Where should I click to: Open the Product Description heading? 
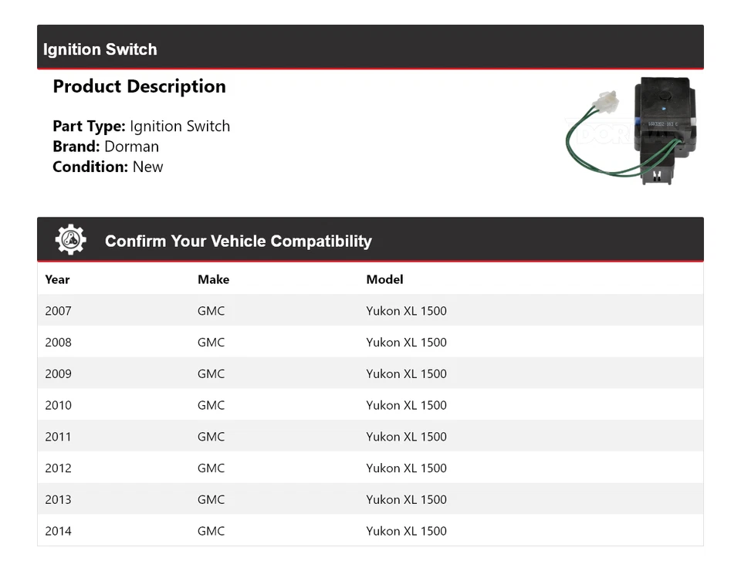click(x=139, y=86)
